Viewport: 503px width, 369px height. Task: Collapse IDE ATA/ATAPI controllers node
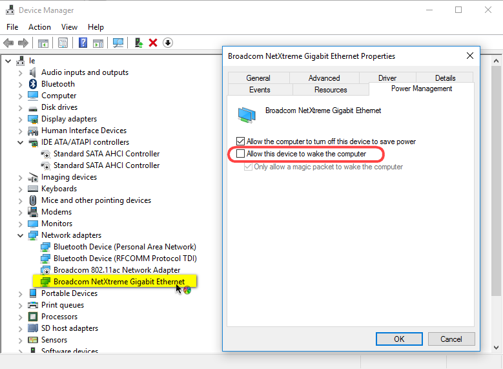(20, 142)
